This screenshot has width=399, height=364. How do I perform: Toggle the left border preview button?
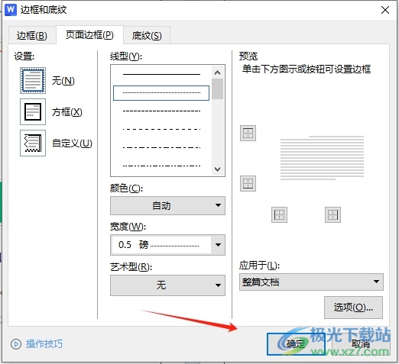[x=279, y=214]
